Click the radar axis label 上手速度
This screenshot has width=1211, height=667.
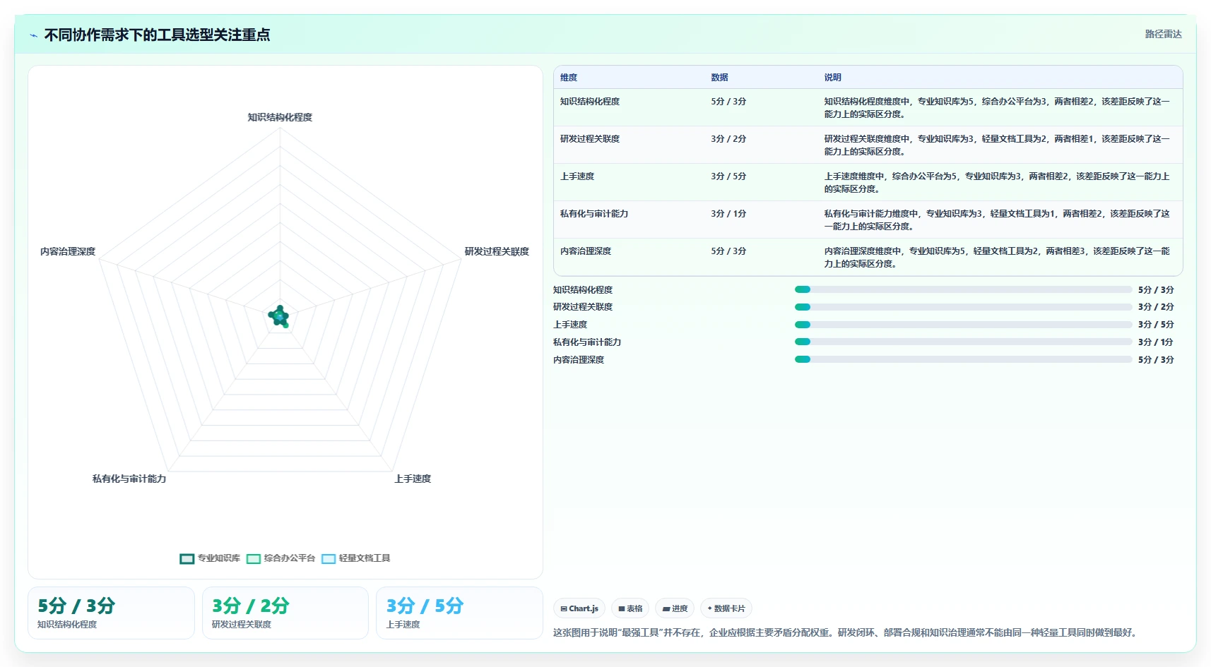(413, 479)
